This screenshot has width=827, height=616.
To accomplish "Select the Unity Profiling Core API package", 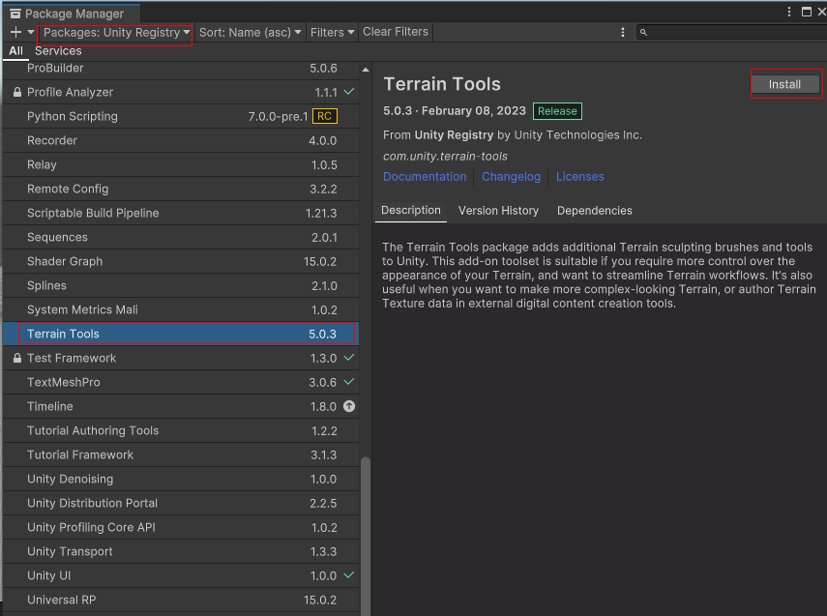I will [x=181, y=527].
